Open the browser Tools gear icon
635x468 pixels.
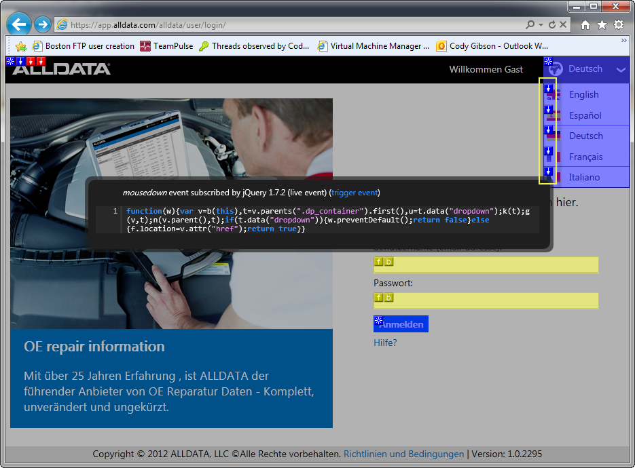click(618, 25)
